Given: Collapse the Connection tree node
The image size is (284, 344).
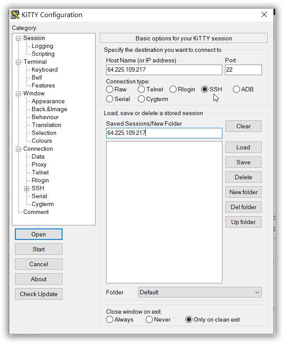Looking at the screenshot, I should (x=18, y=149).
